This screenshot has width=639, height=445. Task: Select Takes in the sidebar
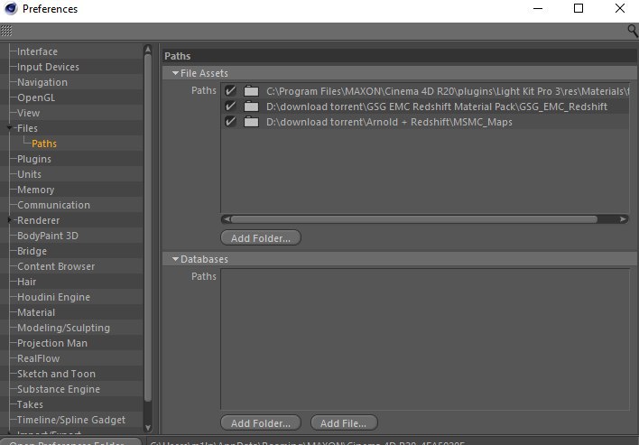point(30,404)
